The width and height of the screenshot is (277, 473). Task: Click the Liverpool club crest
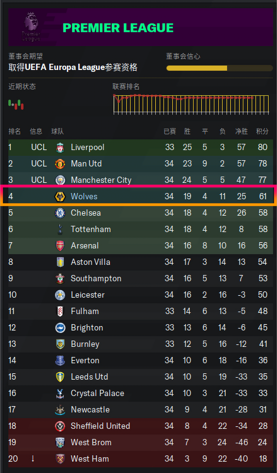click(60, 147)
